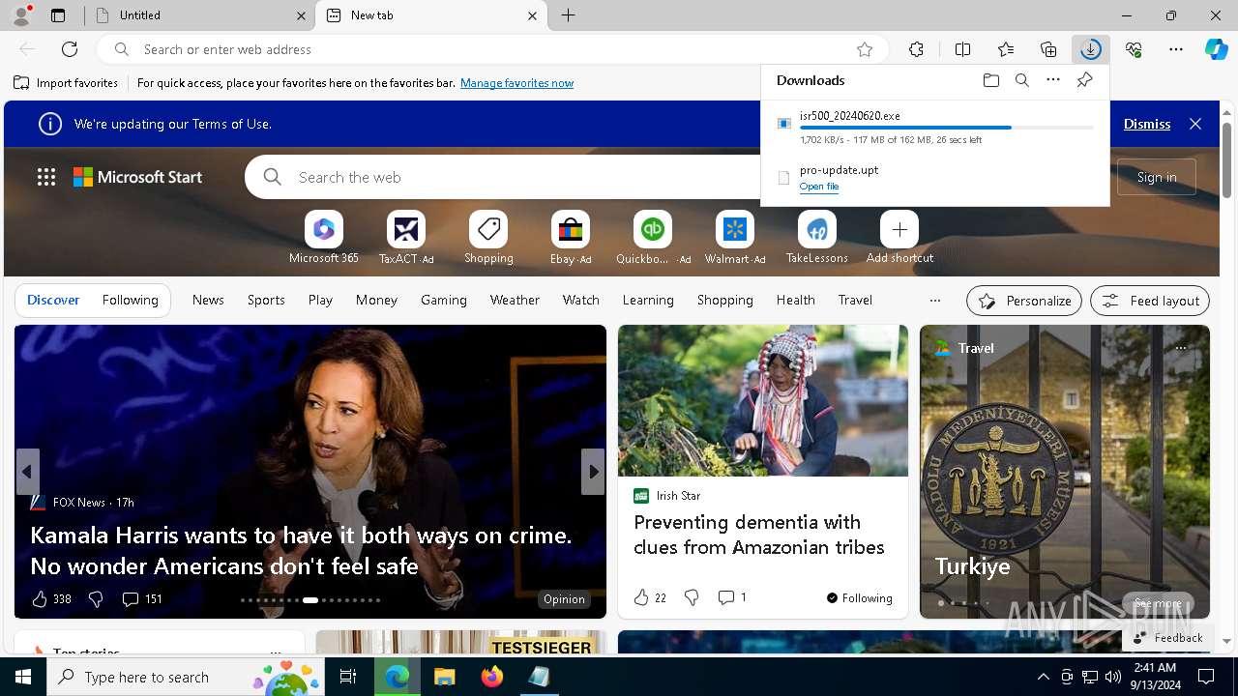Open Settings and more ellipsis menu
Image resolution: width=1238 pixels, height=696 pixels.
(1176, 49)
